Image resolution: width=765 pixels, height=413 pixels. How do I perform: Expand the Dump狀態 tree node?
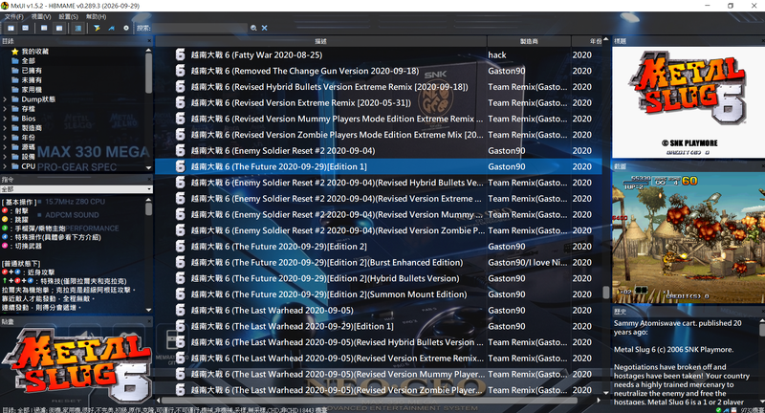(5, 99)
